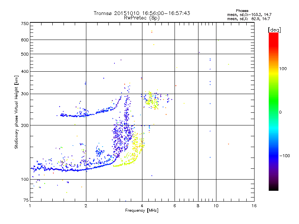Viewport: 299px width, 224px height.
Task: Click the '[deg]' colorbar unit label
Action: [x=274, y=30]
